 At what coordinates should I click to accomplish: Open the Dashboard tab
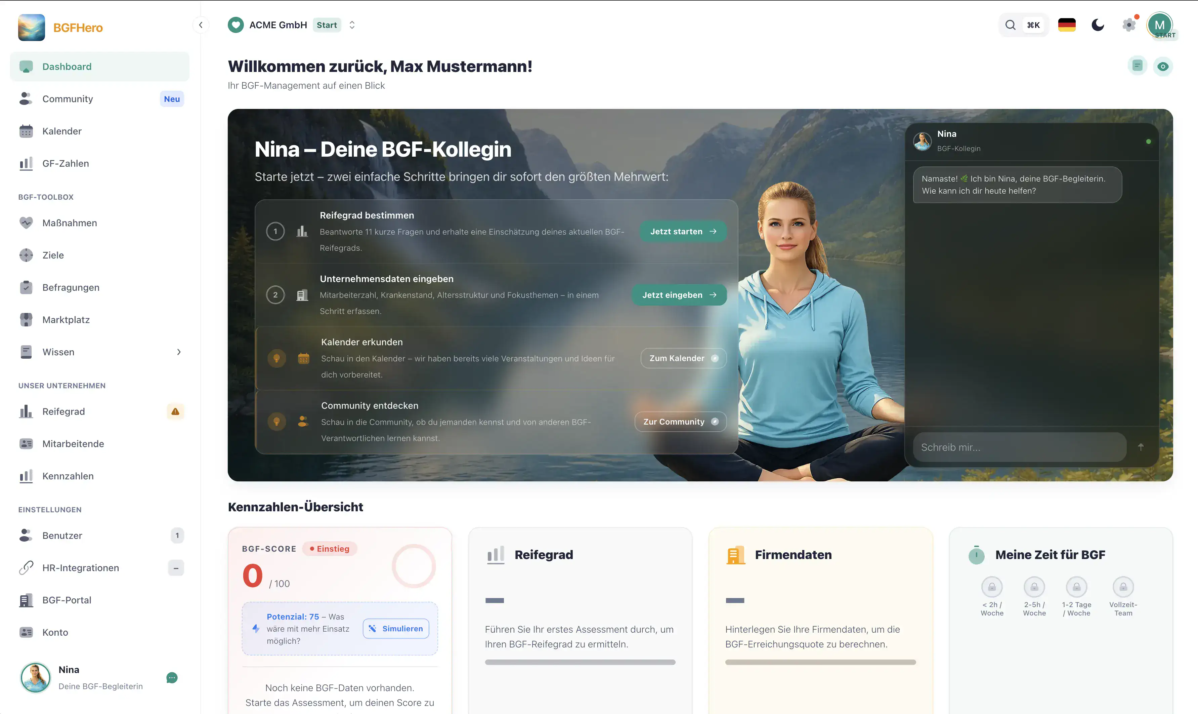[67, 67]
